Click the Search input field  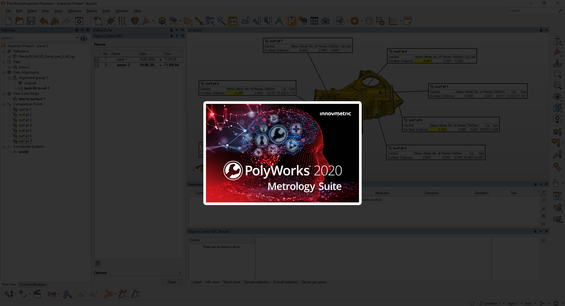point(533,11)
